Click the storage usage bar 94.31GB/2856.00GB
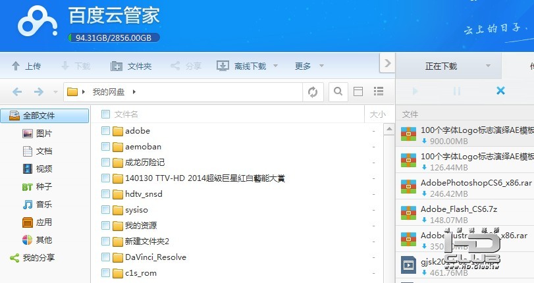 pyautogui.click(x=114, y=38)
